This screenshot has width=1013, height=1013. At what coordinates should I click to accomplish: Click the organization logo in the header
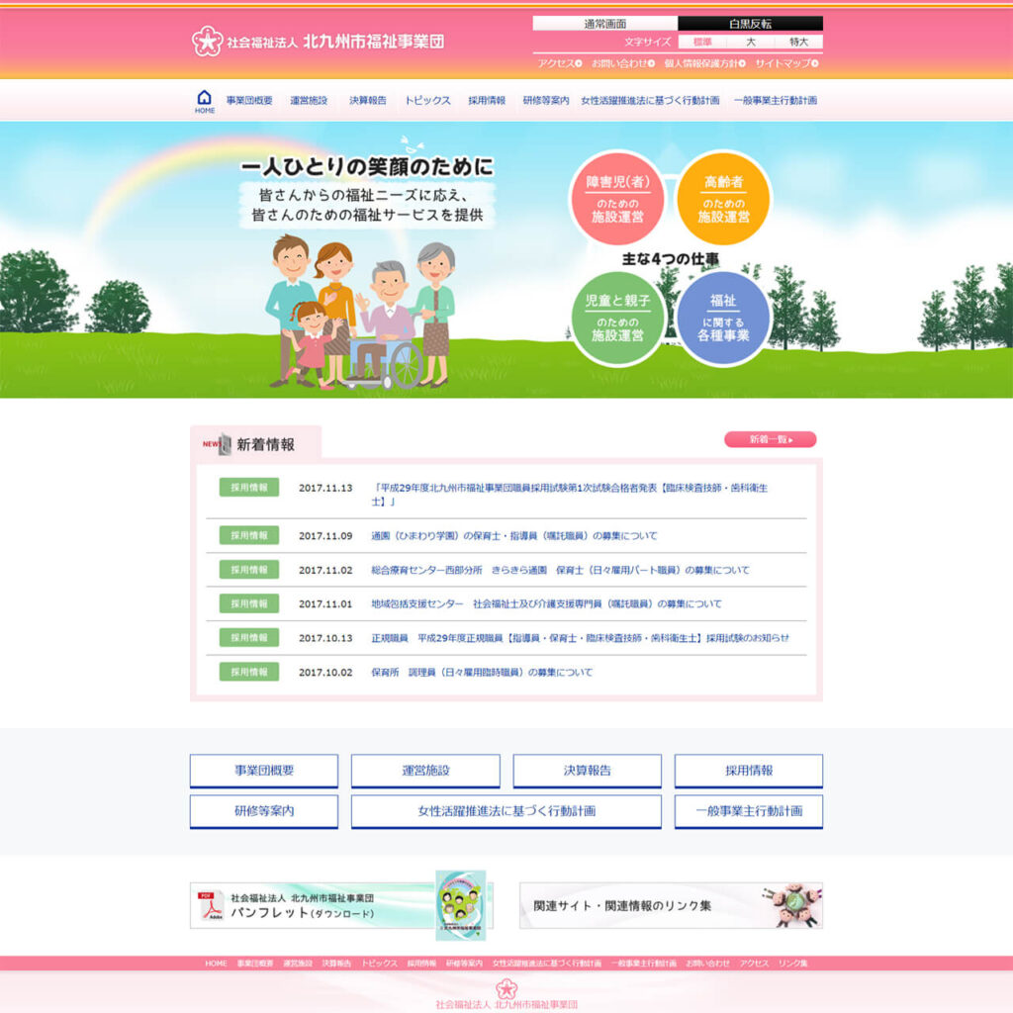(x=318, y=42)
